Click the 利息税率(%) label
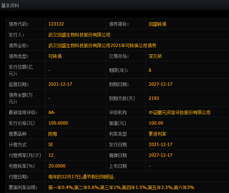Viewport: 229px width, 193px height. (21, 166)
